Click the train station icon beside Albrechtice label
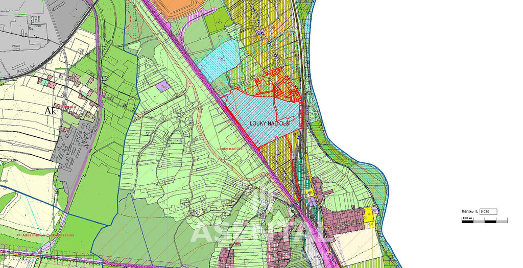Viewport: 523px width, 268px height. coord(19,235)
